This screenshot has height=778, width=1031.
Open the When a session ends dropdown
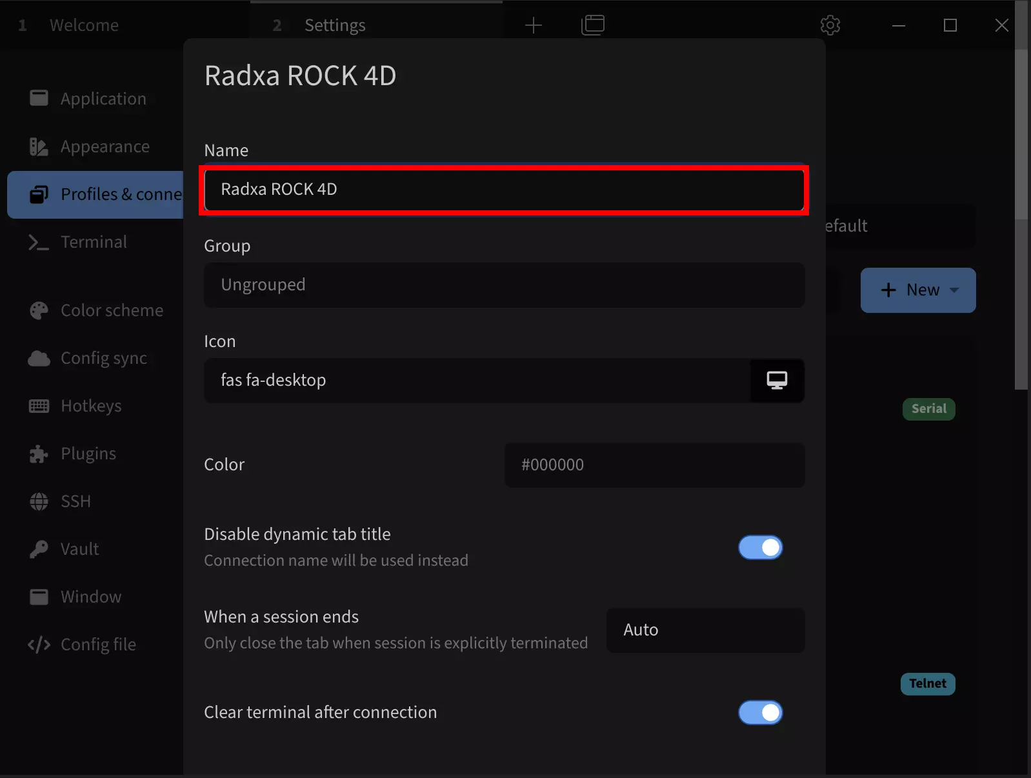pos(705,630)
